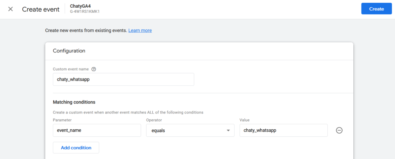Click the Value column label
Screen dimensions: 395x159
pos(244,120)
